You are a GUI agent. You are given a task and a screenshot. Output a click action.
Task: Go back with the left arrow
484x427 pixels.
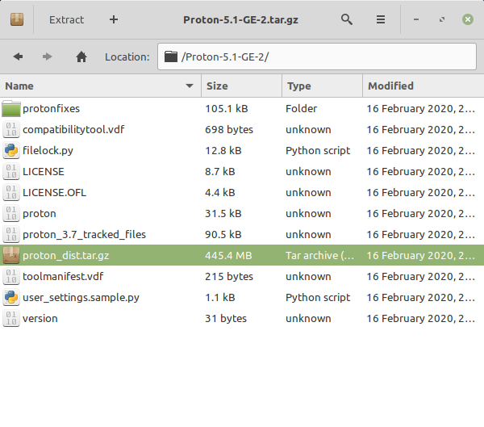click(x=19, y=57)
